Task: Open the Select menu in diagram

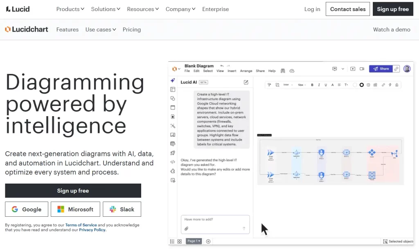Action: [x=208, y=71]
